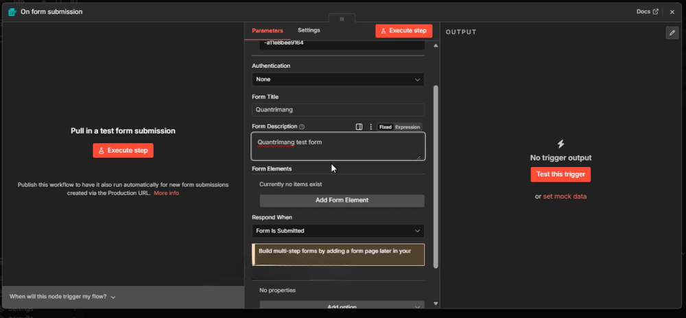Image resolution: width=686 pixels, height=318 pixels.
Task: Click set mock data link
Action: pyautogui.click(x=565, y=197)
